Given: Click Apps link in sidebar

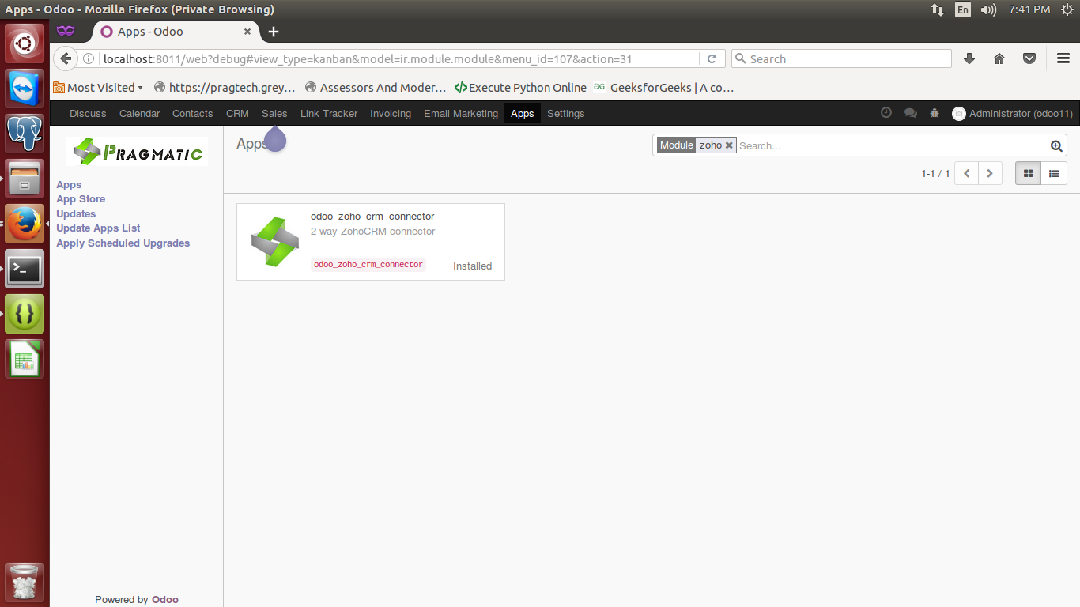Looking at the screenshot, I should [69, 184].
